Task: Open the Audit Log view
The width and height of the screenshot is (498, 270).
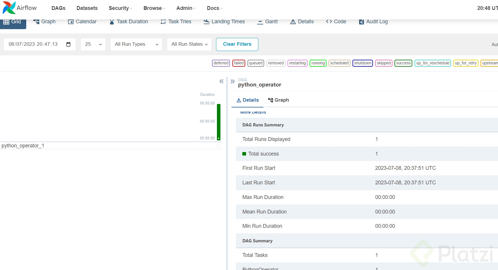Action: click(x=373, y=22)
